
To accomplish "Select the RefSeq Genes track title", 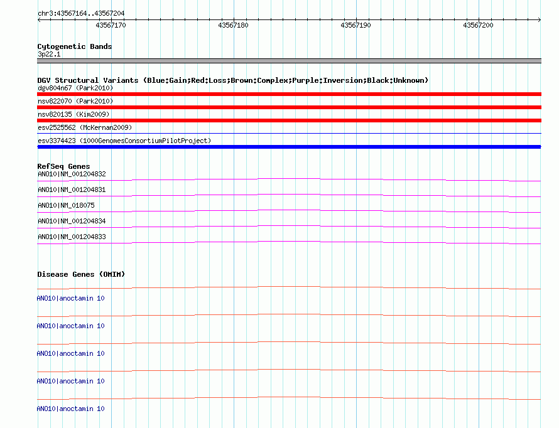I will coord(63,166).
